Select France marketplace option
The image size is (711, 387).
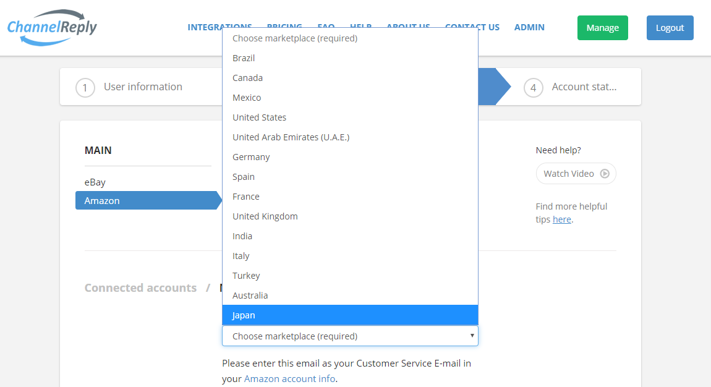[x=350, y=197]
